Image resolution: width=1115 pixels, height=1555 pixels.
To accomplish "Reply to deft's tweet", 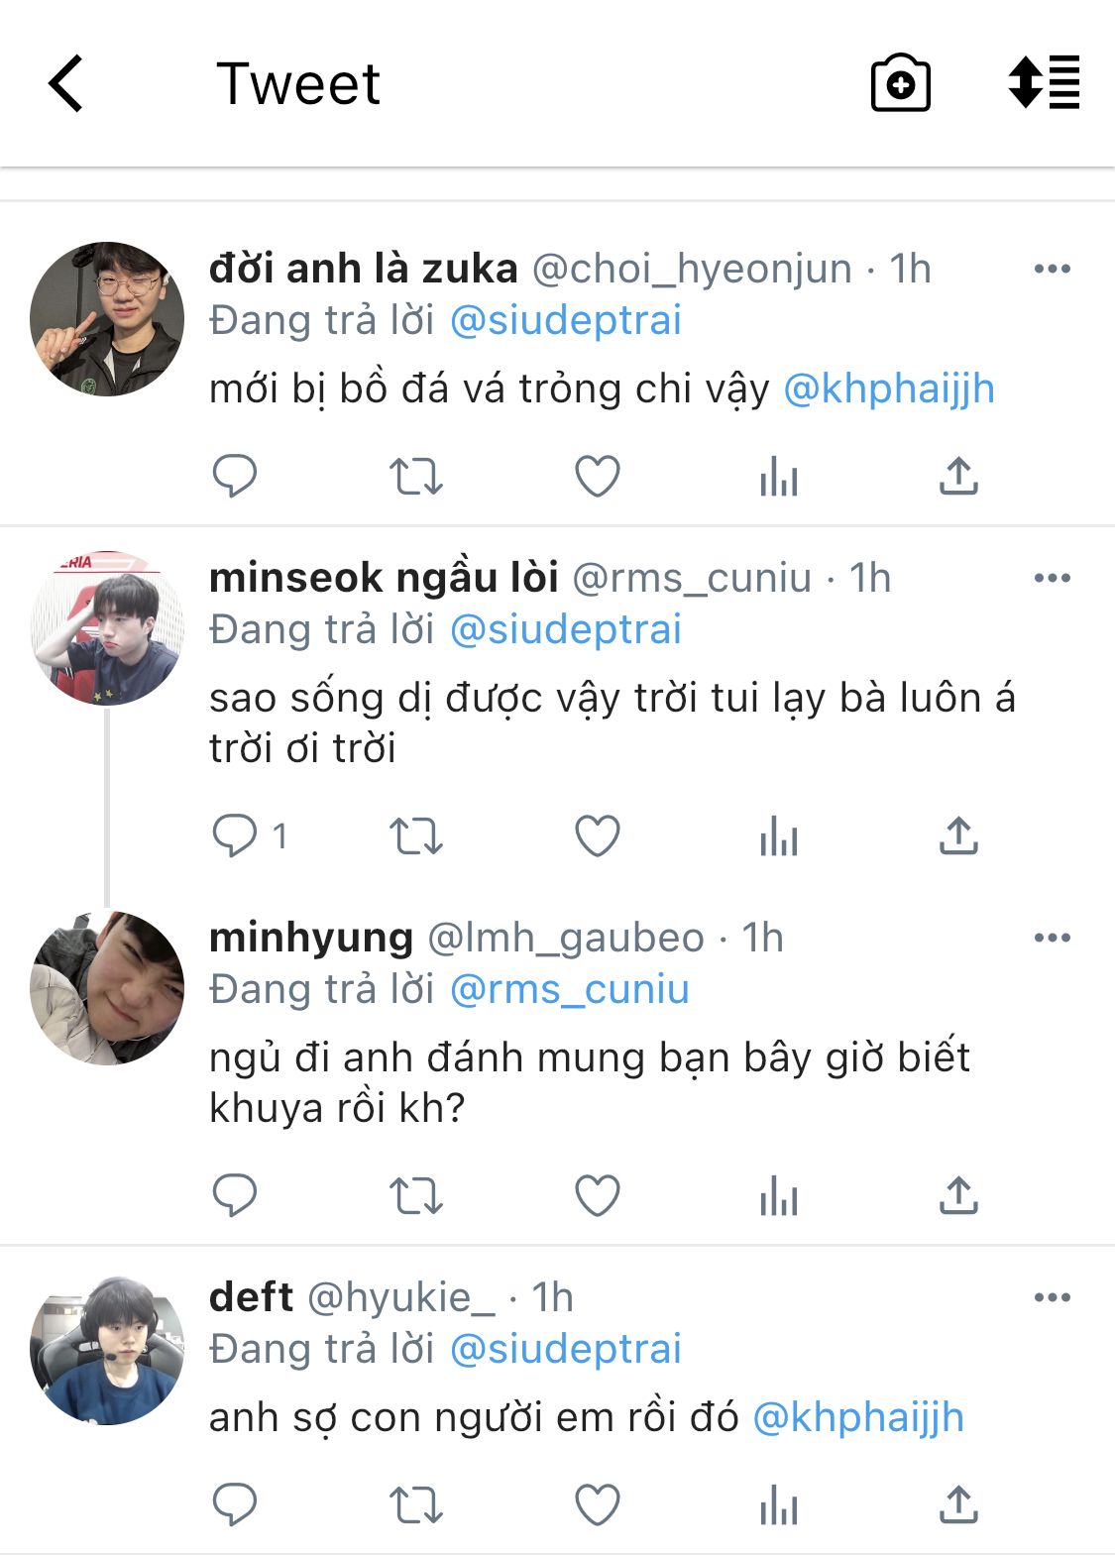I will click(235, 1505).
